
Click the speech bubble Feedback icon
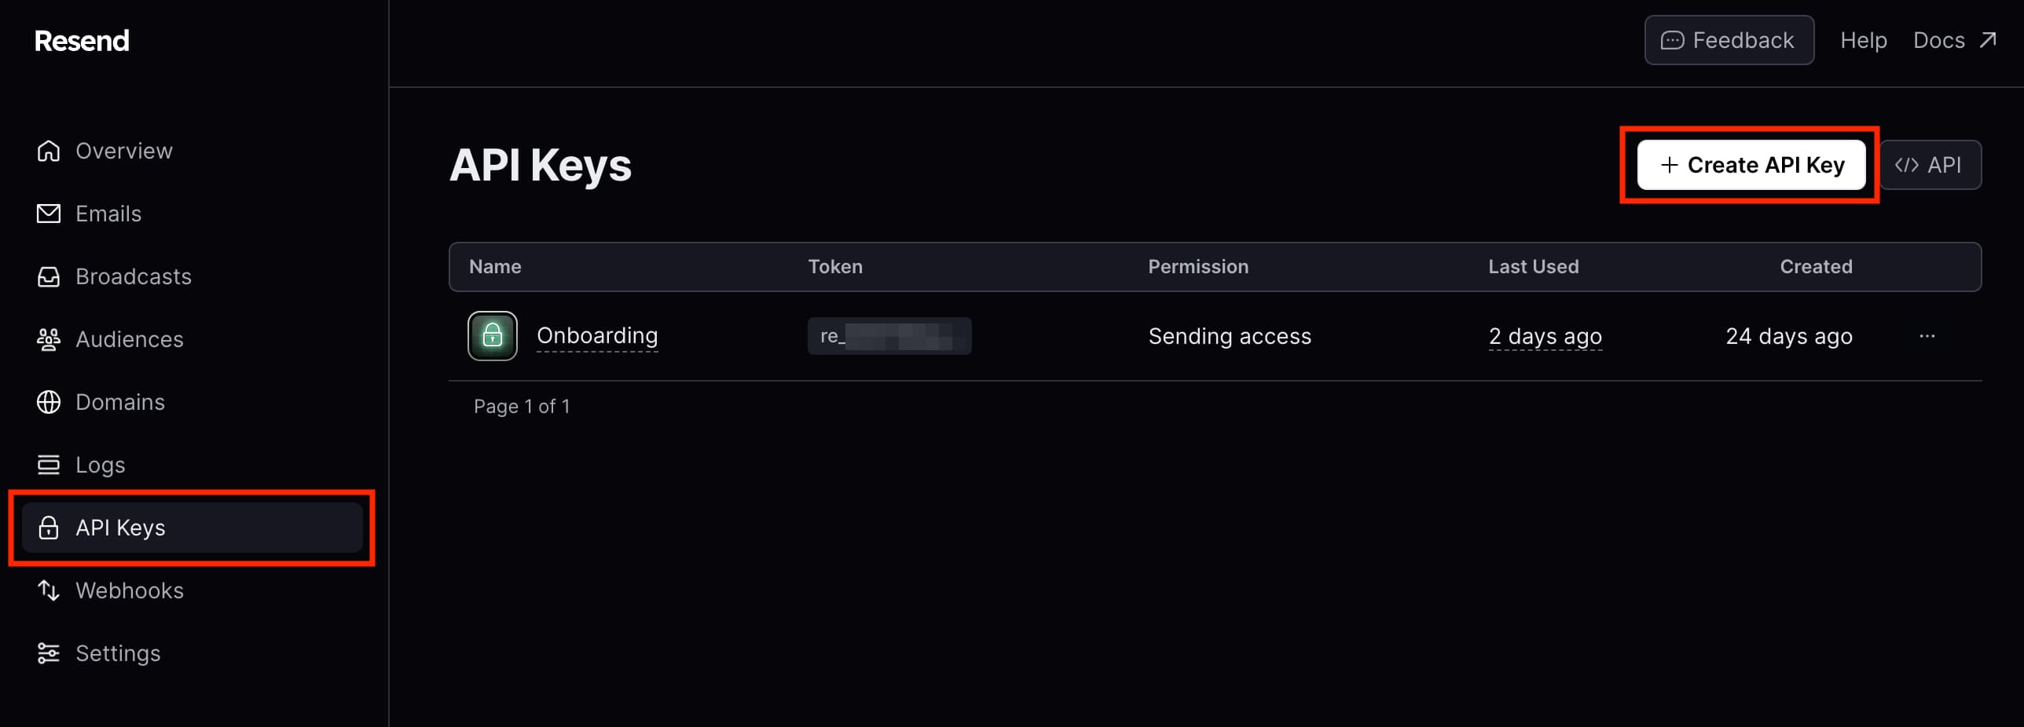click(1671, 40)
